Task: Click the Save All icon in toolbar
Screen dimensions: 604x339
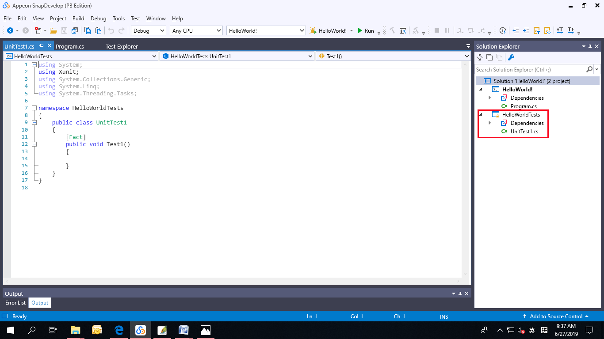Action: click(x=75, y=30)
